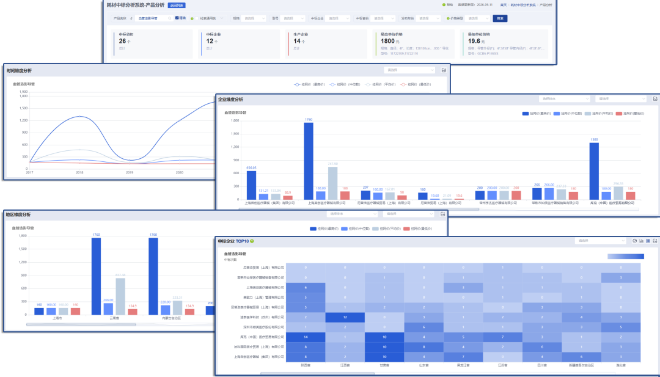Enable the 检索通用名 checkbox

click(x=197, y=18)
